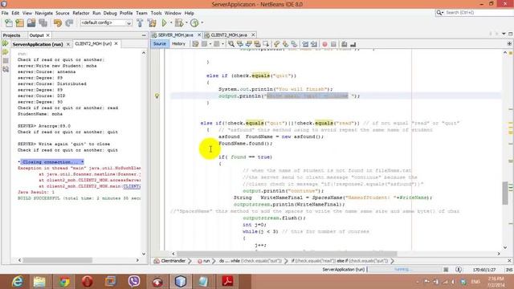This screenshot has width=514, height=289.
Task: Click the green Run Project icon
Action: point(164,23)
